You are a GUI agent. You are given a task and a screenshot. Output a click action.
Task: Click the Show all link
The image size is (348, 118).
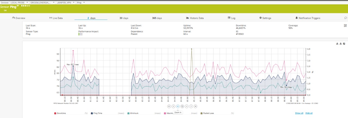pos(299,113)
